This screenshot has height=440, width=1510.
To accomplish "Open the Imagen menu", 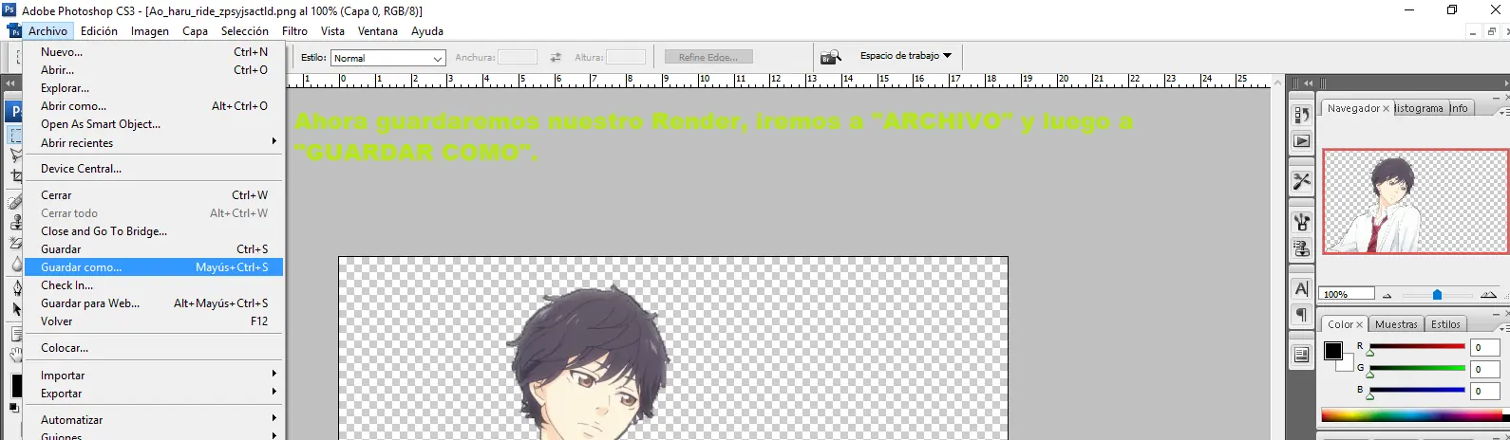I will [150, 31].
